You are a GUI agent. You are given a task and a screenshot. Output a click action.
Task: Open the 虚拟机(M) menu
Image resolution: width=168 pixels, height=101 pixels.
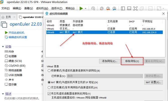42,8
